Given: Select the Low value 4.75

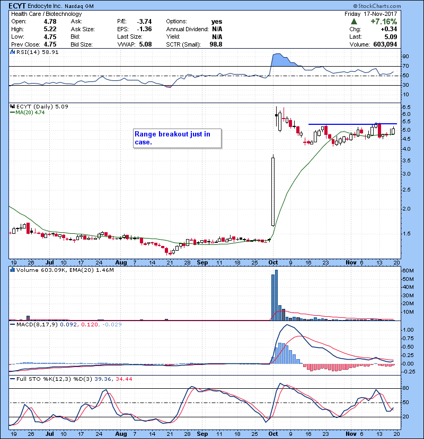Looking at the screenshot, I should pos(50,37).
